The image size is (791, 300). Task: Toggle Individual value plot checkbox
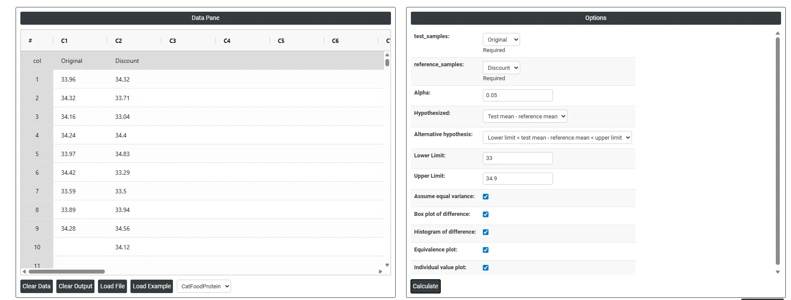pos(485,267)
